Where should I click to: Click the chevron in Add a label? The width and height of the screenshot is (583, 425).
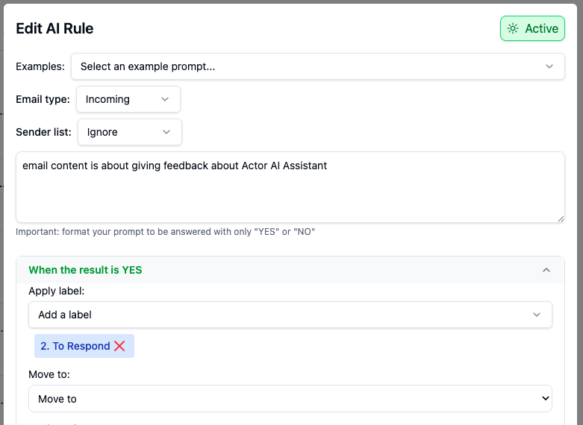[x=537, y=315]
